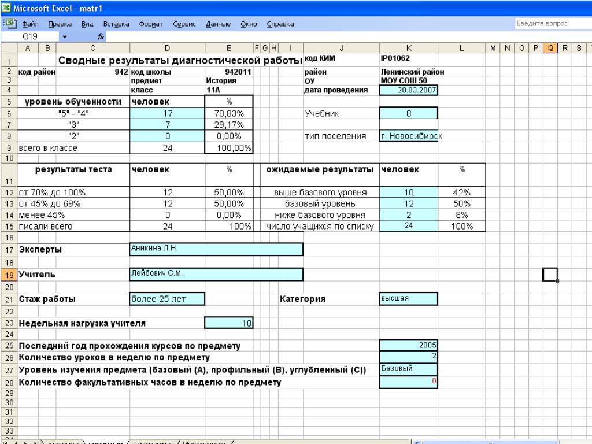Select column D by its header
This screenshot has width=592, height=444.
click(x=167, y=48)
